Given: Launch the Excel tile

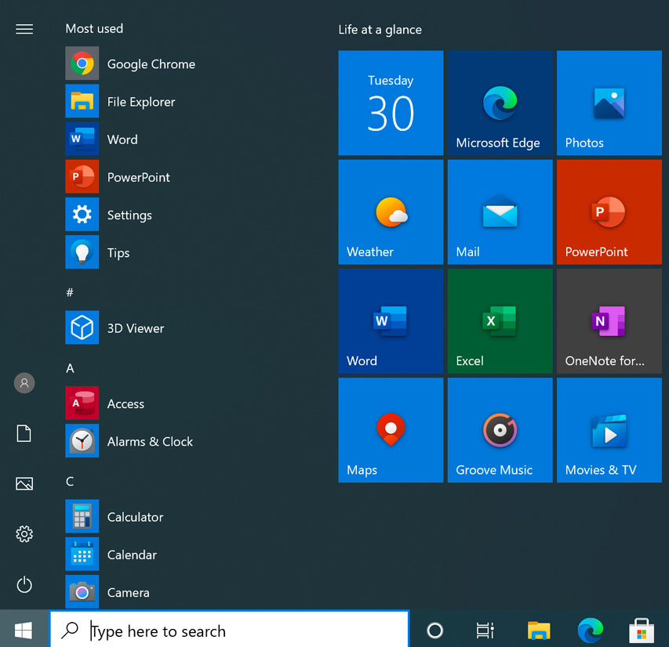Looking at the screenshot, I should (500, 320).
